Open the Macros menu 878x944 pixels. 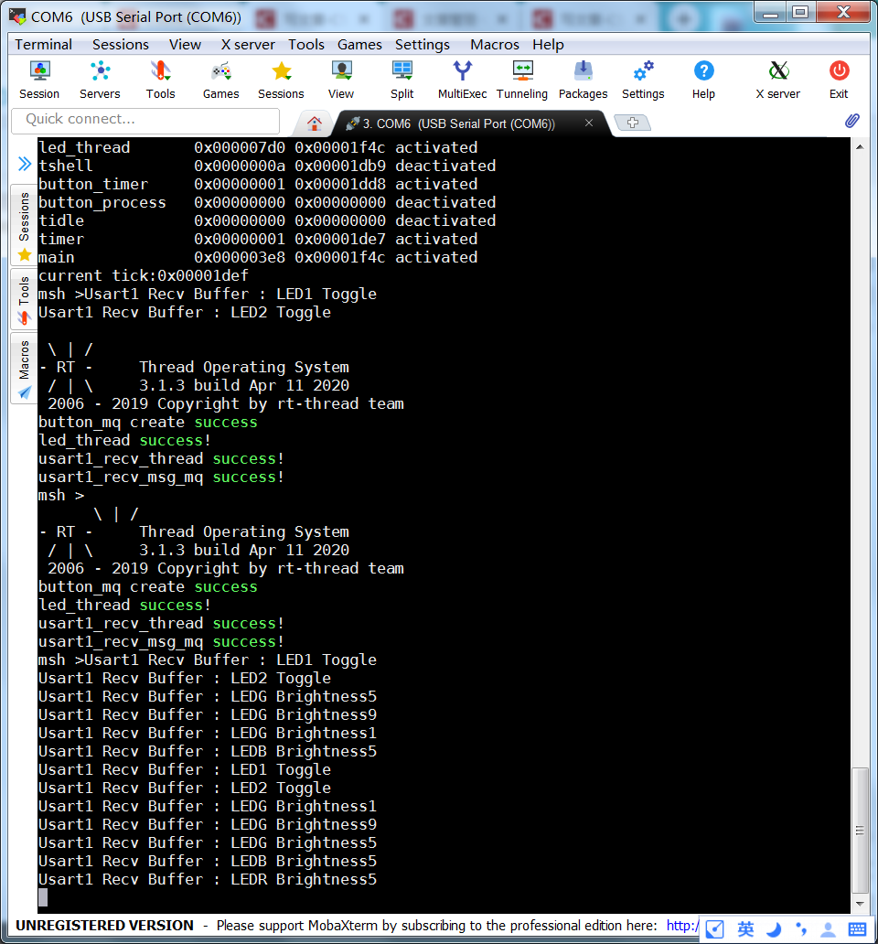coord(495,45)
